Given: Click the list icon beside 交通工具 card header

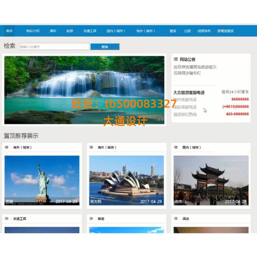Looking at the screenshot, I should coord(7,218).
